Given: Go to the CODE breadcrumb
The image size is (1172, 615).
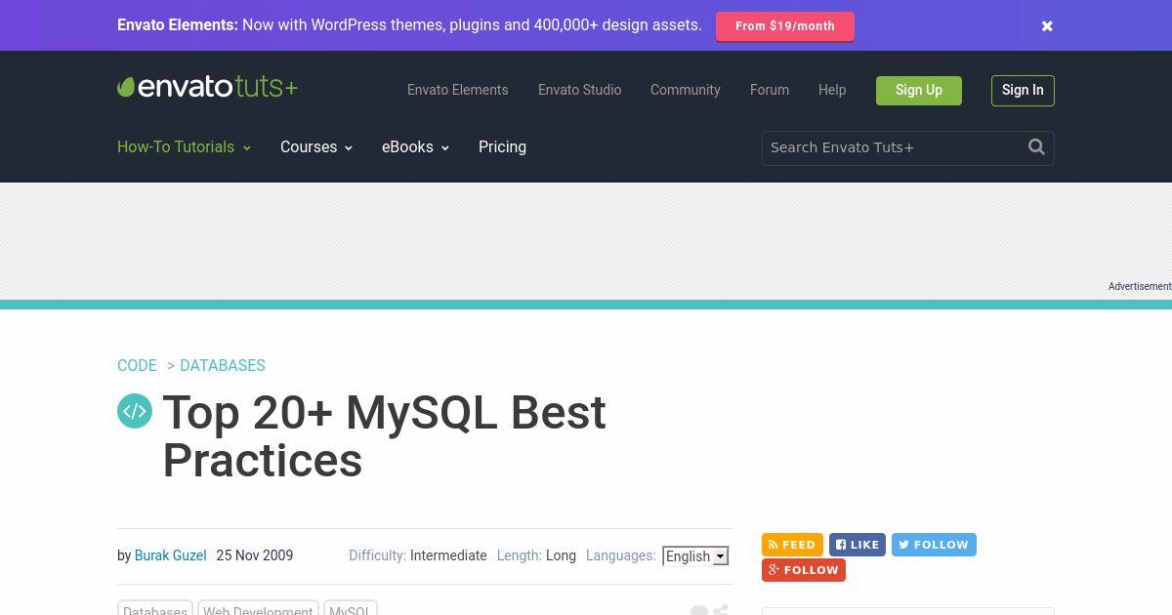Looking at the screenshot, I should click(x=137, y=365).
